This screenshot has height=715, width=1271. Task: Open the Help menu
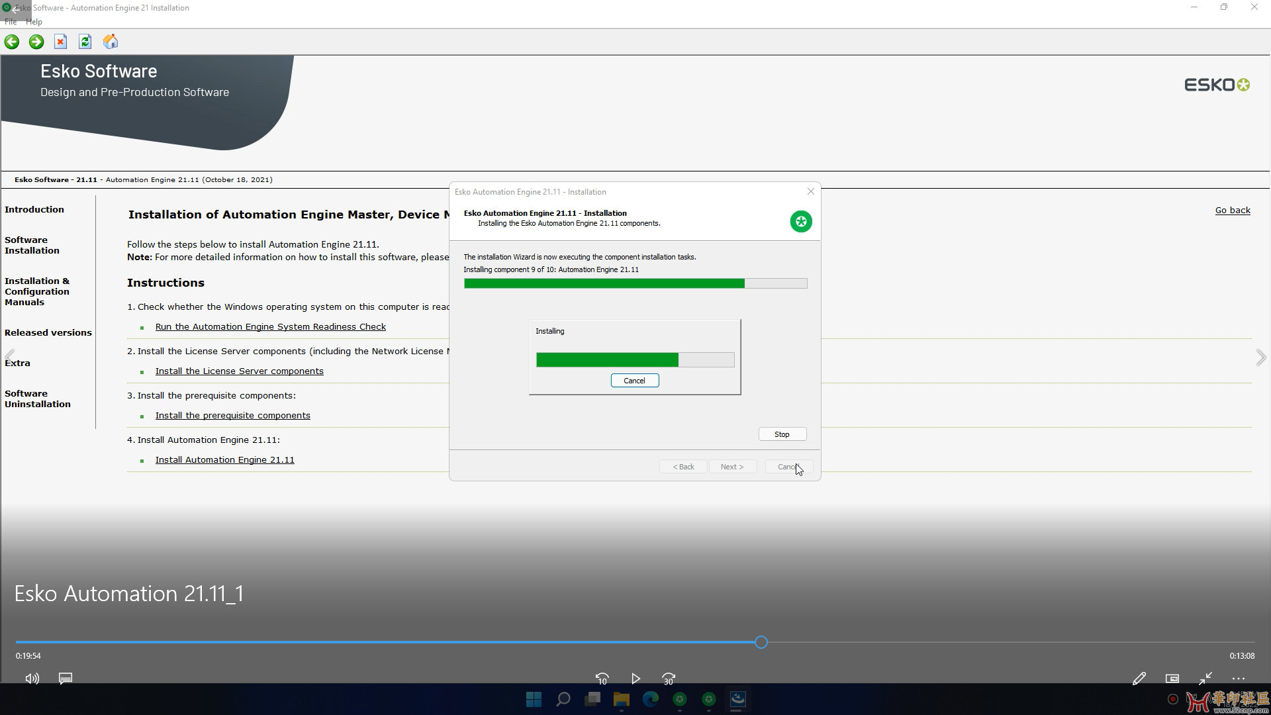[x=34, y=22]
